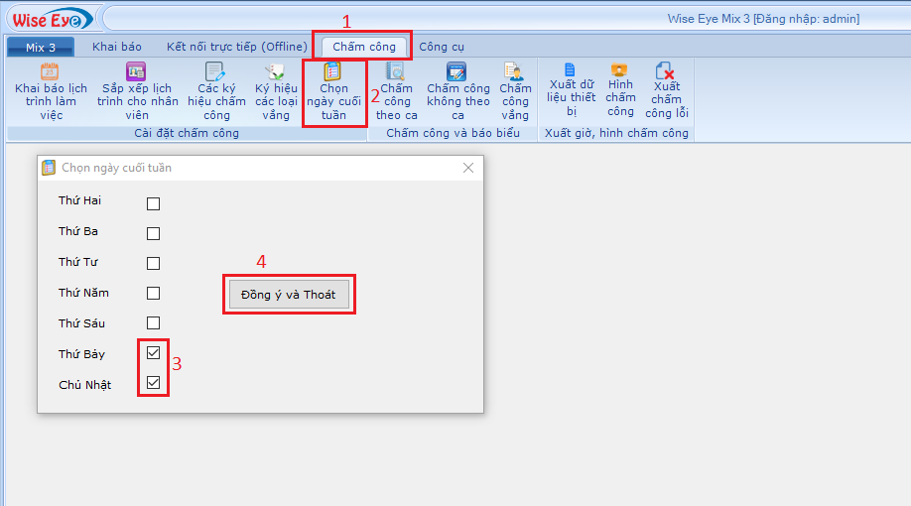Switch to the Khai báo tab
Screen dimensions: 911x506
click(117, 47)
